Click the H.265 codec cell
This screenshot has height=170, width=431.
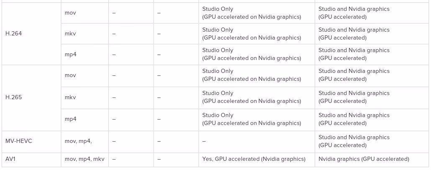point(13,97)
